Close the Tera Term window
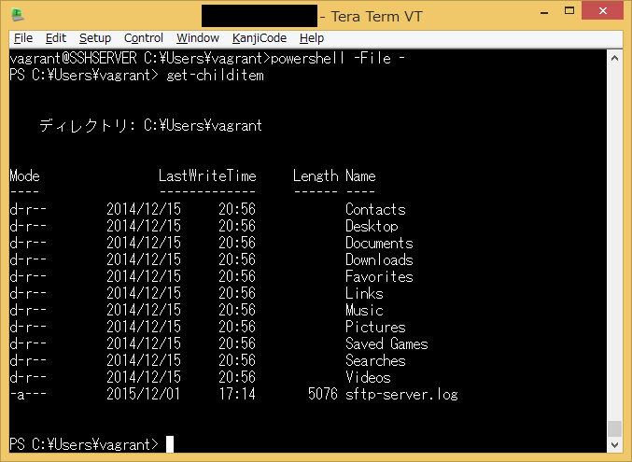632x462 pixels. (x=602, y=11)
